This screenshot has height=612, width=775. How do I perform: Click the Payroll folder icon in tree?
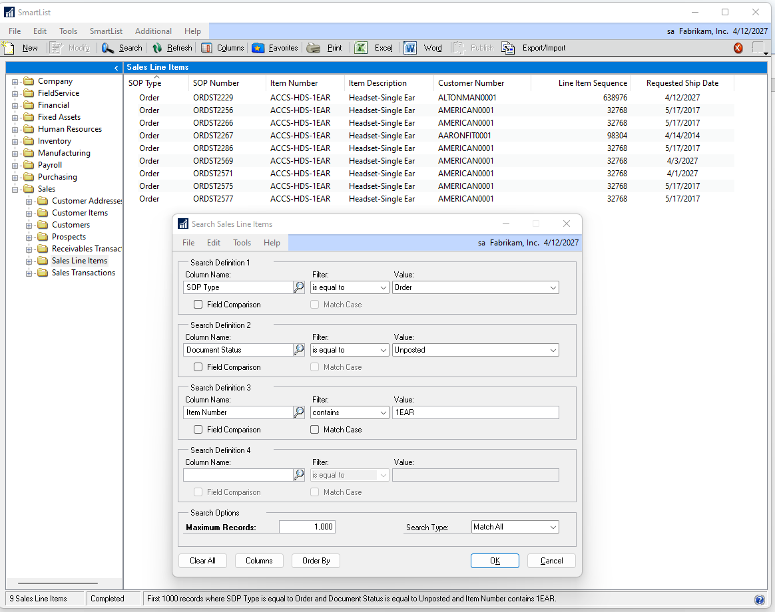click(x=29, y=165)
